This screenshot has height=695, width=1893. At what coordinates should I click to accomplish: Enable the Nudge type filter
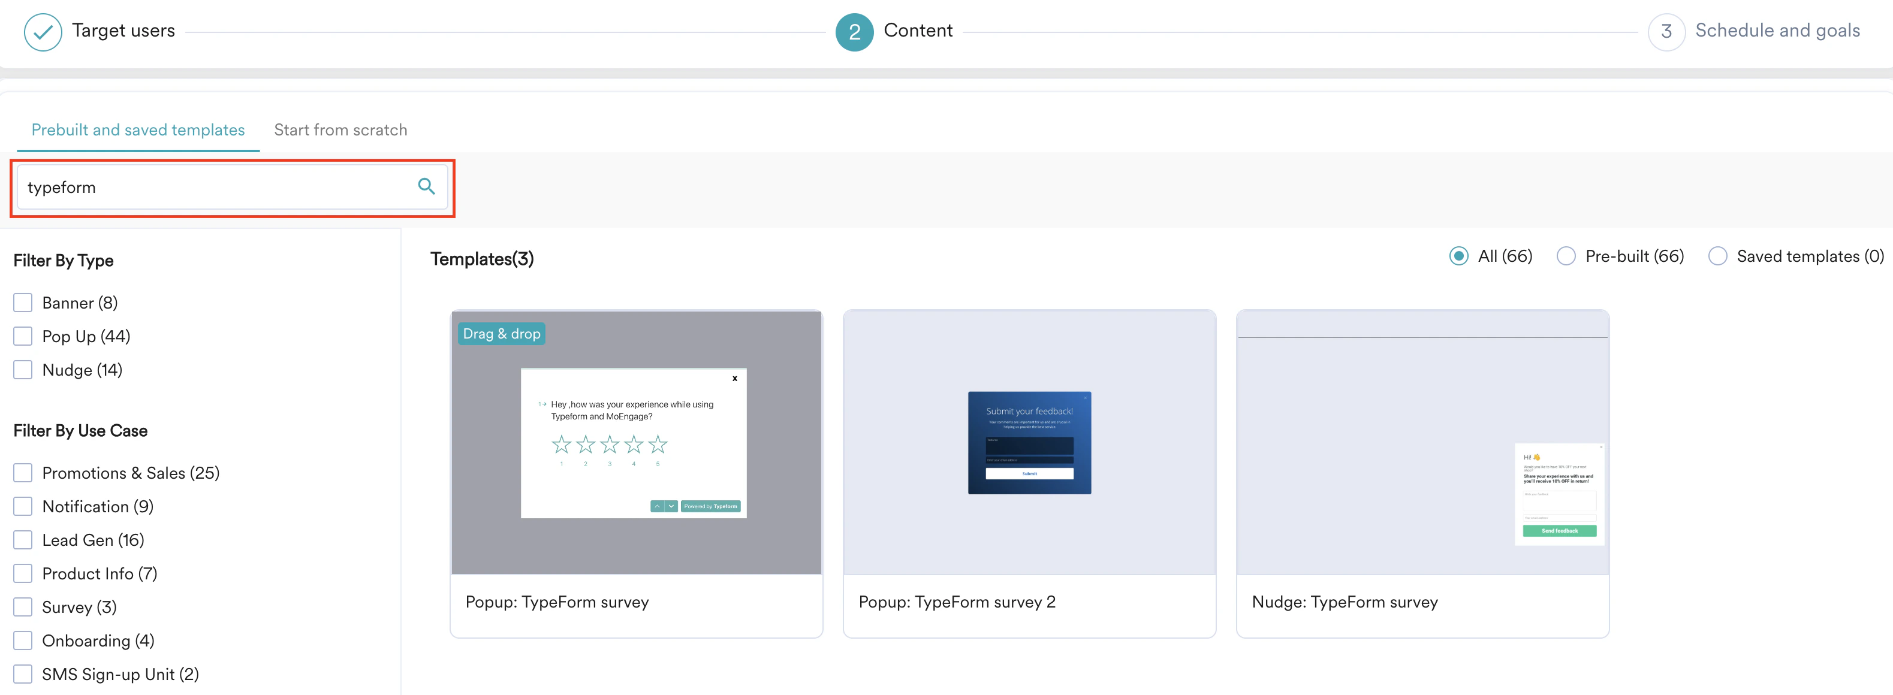coord(23,370)
